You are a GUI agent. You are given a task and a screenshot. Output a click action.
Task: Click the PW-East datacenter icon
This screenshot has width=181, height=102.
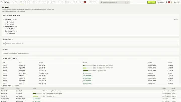(x=8, y=22)
